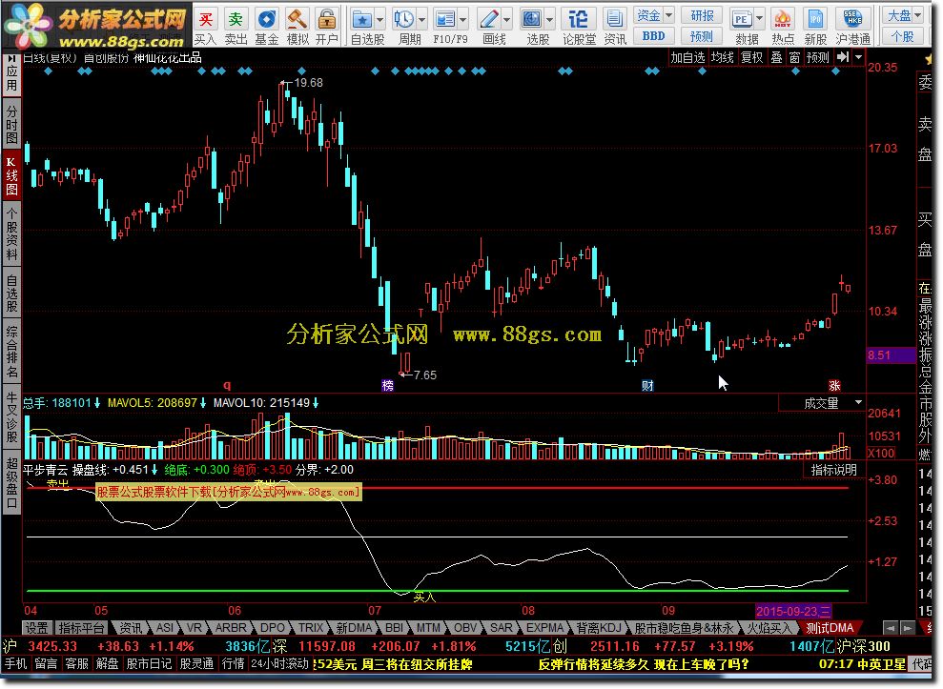The width and height of the screenshot is (943, 689).
Task: Open the 新股 IPO icon
Action: point(815,20)
